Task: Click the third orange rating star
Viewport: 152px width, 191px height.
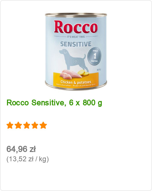Action: pyautogui.click(x=27, y=125)
